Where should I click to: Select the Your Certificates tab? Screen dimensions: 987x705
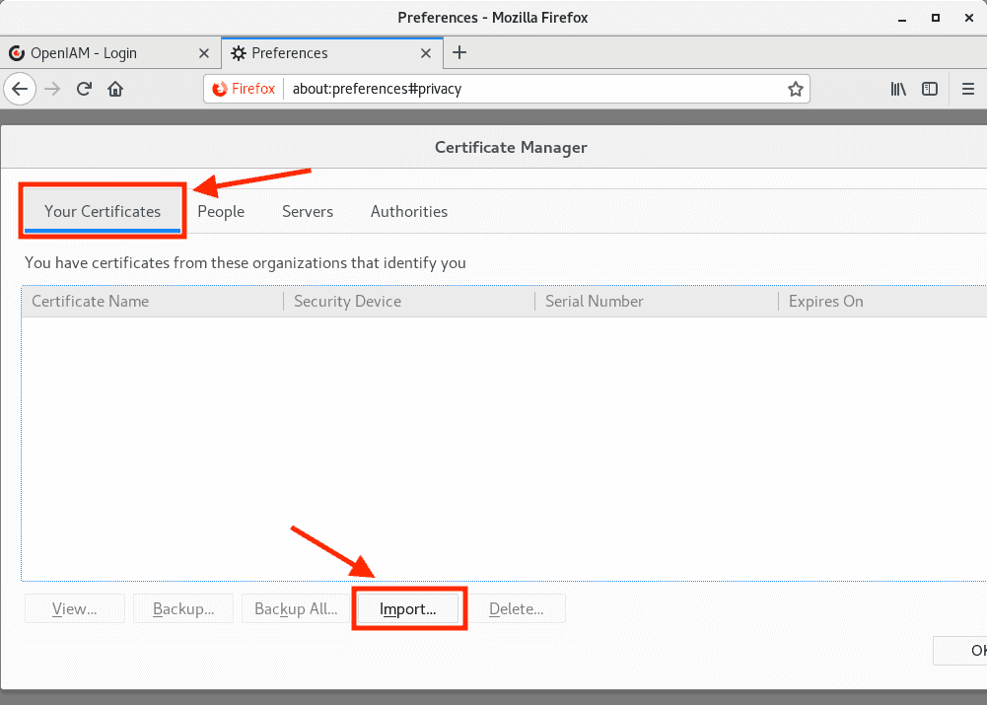(103, 211)
